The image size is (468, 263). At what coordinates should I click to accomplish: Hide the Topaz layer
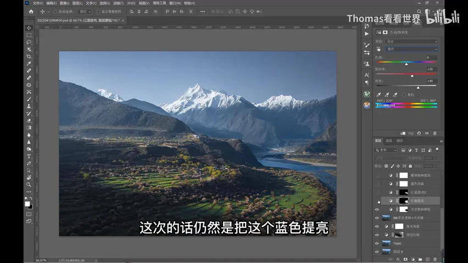pyautogui.click(x=377, y=243)
